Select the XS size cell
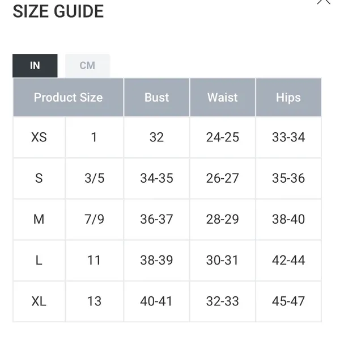Screen dimensions: 340x344 click(39, 137)
